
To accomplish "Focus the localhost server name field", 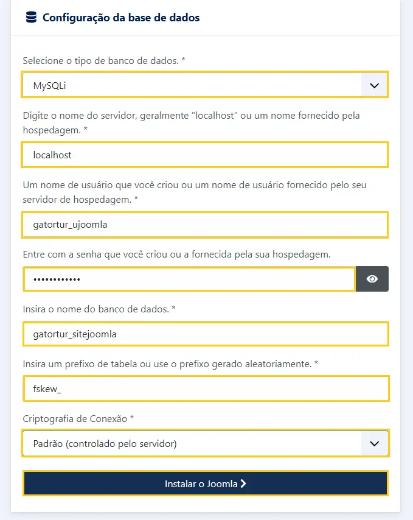I will (x=205, y=155).
